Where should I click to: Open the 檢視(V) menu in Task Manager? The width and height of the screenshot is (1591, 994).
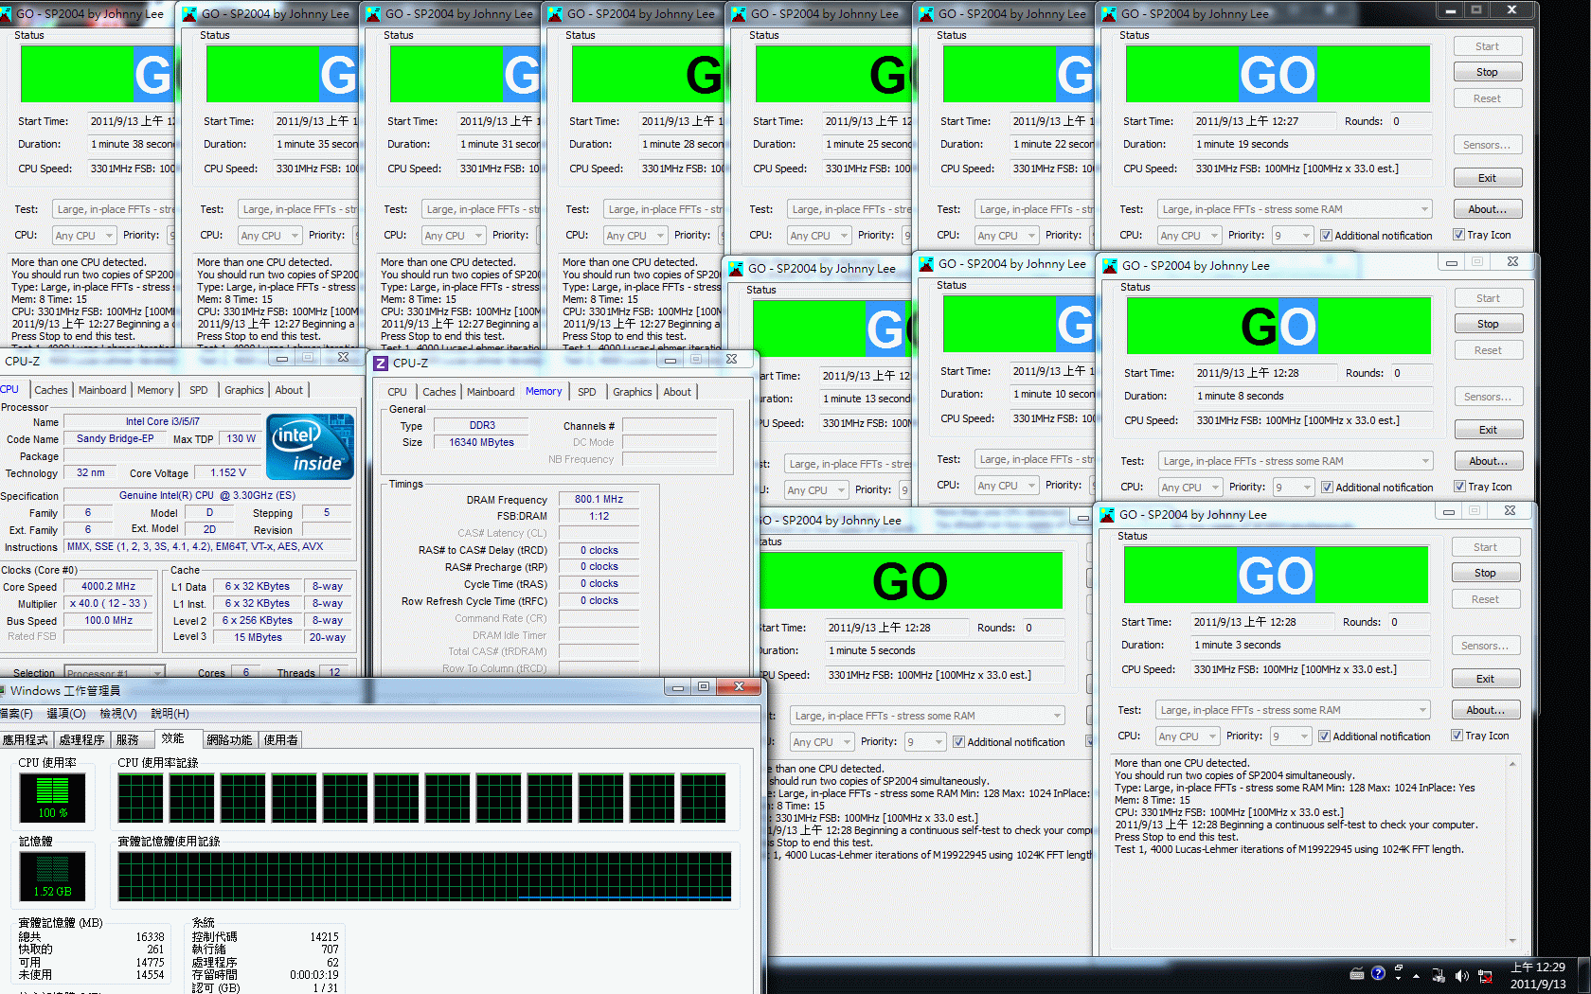click(x=118, y=714)
